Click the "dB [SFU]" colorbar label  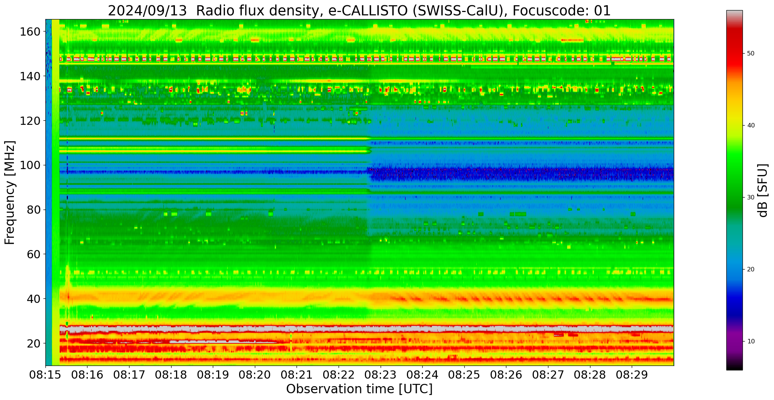pyautogui.click(x=763, y=190)
